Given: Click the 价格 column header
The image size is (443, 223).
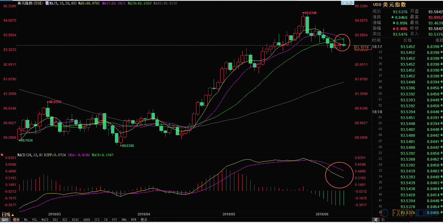Looking at the screenshot, I should pos(408,40).
